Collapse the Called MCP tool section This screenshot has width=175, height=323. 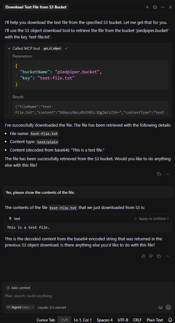point(9,48)
